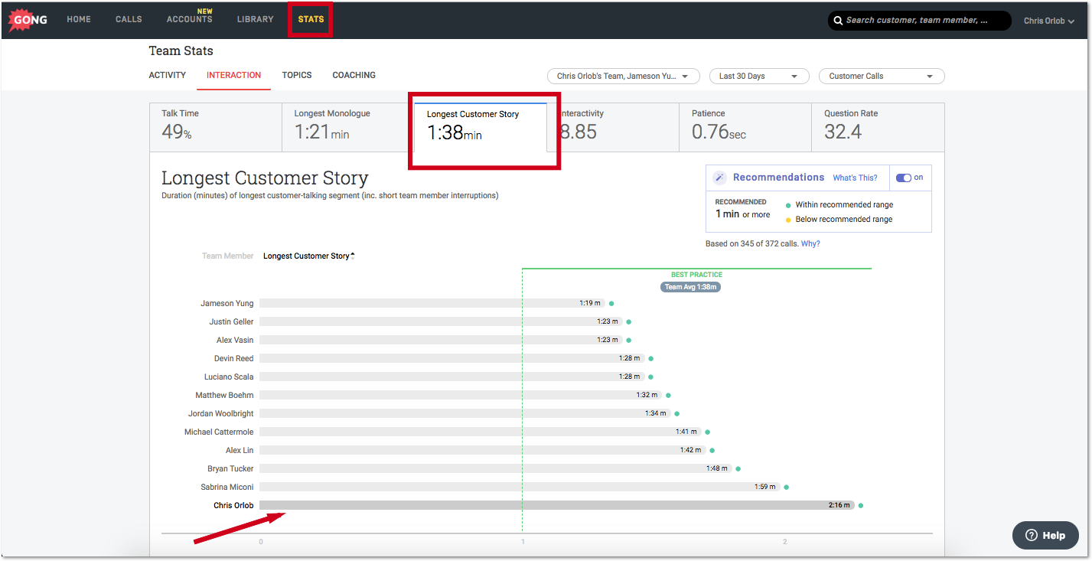
Task: Open the team selection dropdown
Action: (623, 76)
